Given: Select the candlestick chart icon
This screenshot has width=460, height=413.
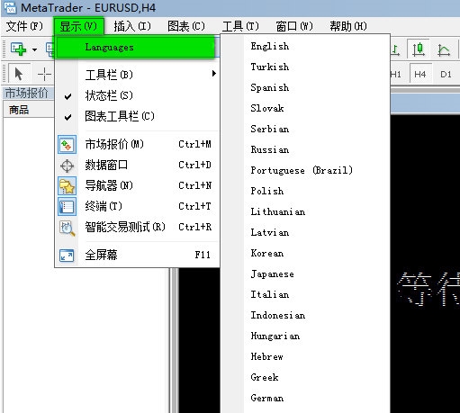Looking at the screenshot, I should pyautogui.click(x=419, y=49).
